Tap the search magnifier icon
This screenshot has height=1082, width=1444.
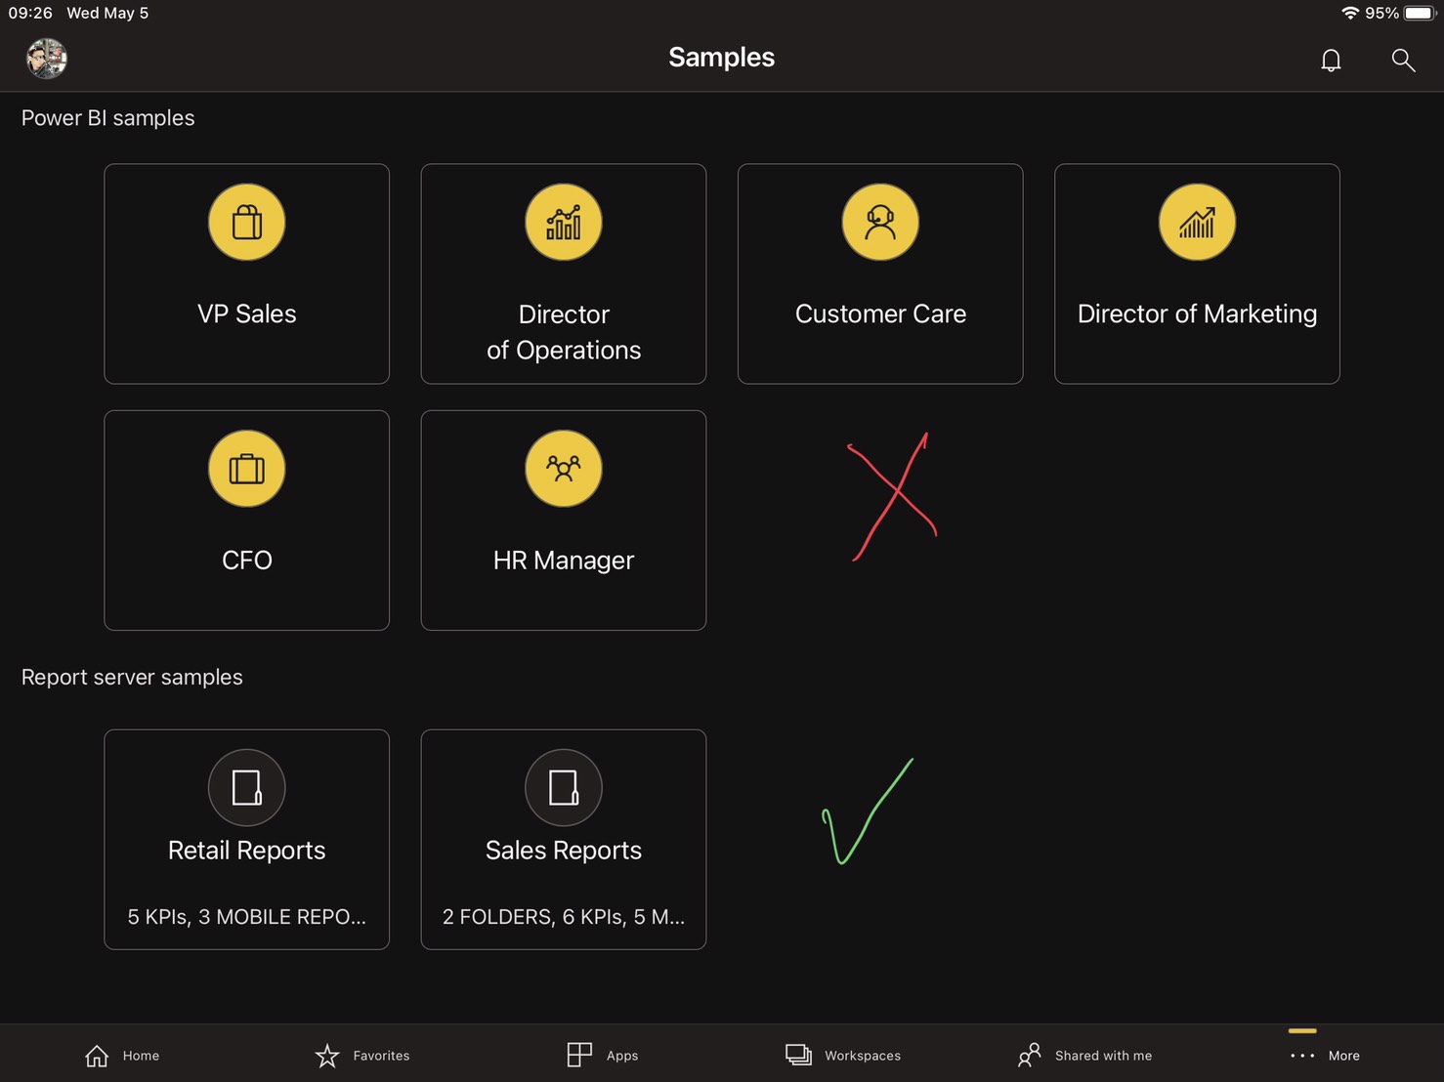click(1403, 61)
